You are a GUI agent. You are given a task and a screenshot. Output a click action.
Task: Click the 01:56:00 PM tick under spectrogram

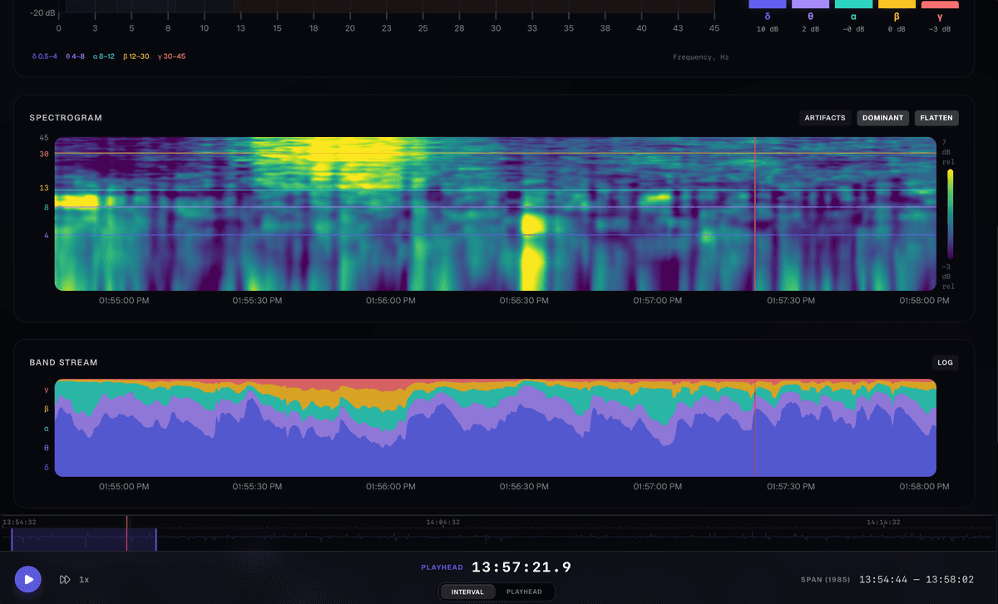point(391,301)
